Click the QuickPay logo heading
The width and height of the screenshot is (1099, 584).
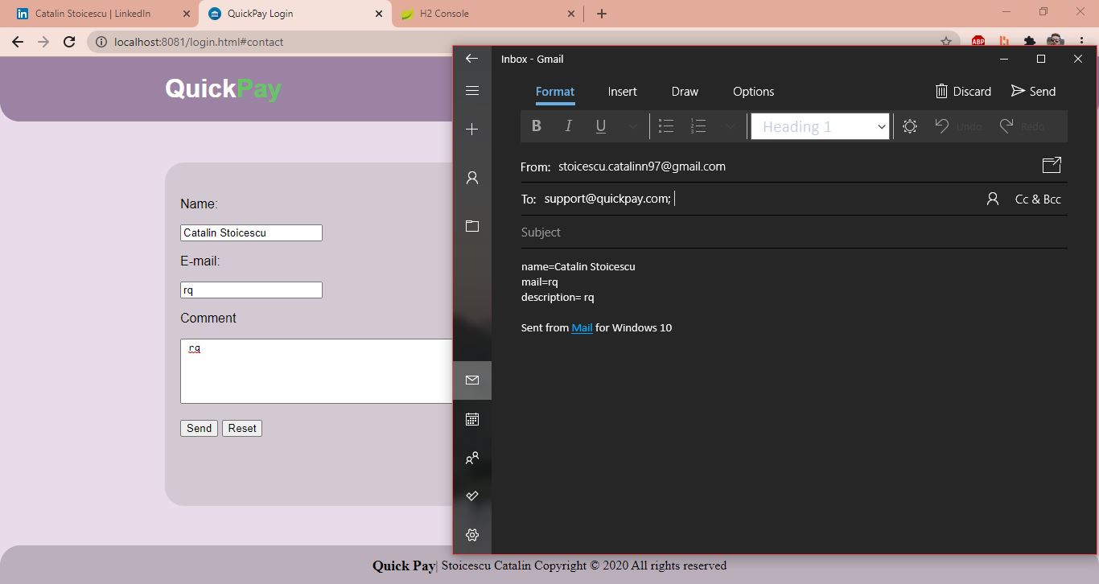(x=223, y=88)
